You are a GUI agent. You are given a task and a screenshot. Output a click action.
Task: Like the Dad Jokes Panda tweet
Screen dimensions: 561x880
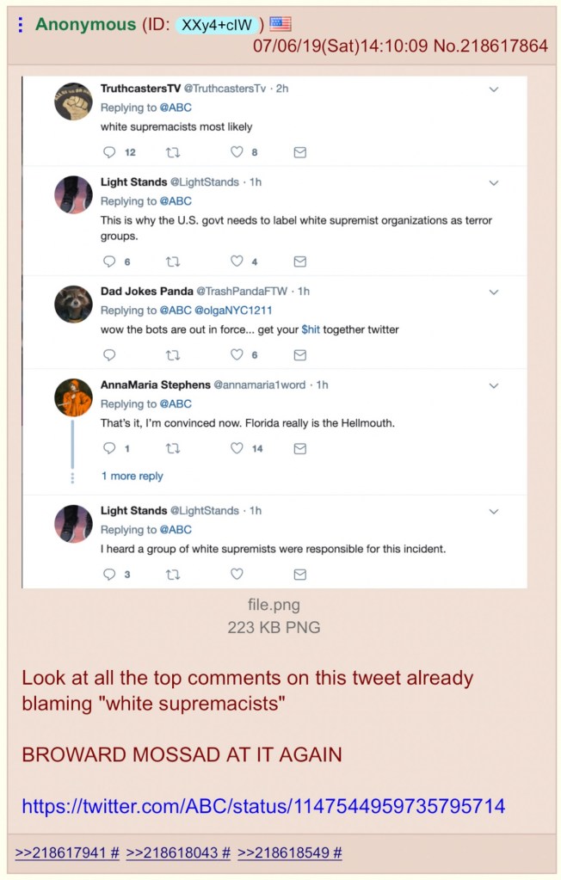point(237,354)
